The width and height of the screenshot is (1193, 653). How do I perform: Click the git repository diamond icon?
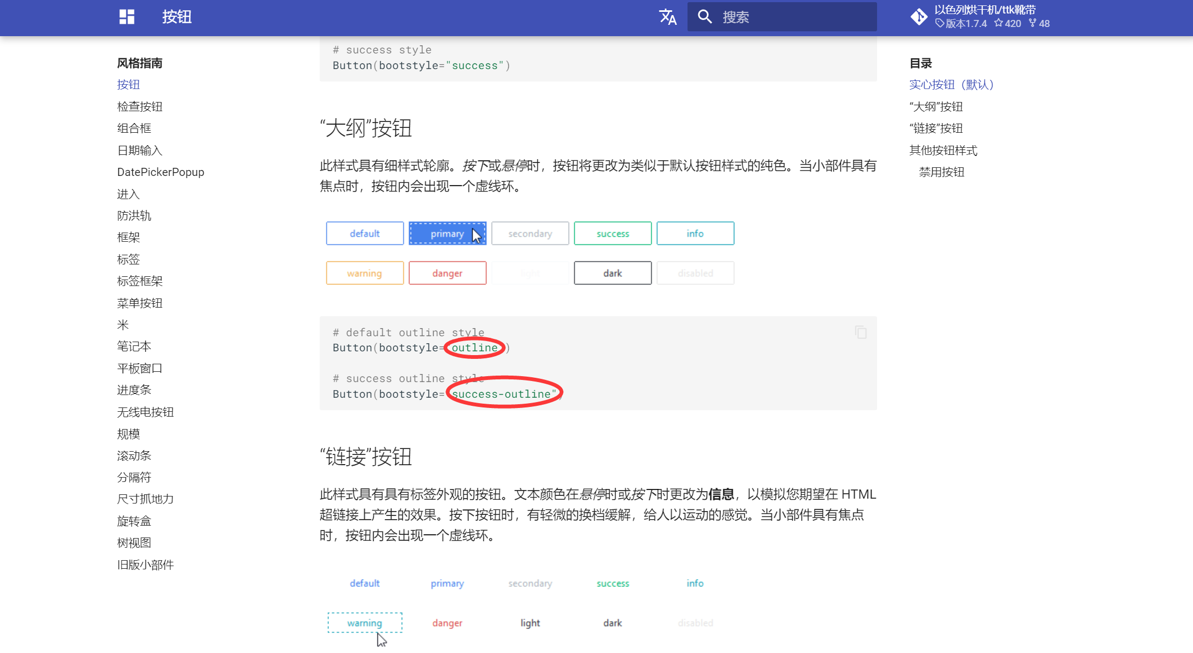(919, 17)
